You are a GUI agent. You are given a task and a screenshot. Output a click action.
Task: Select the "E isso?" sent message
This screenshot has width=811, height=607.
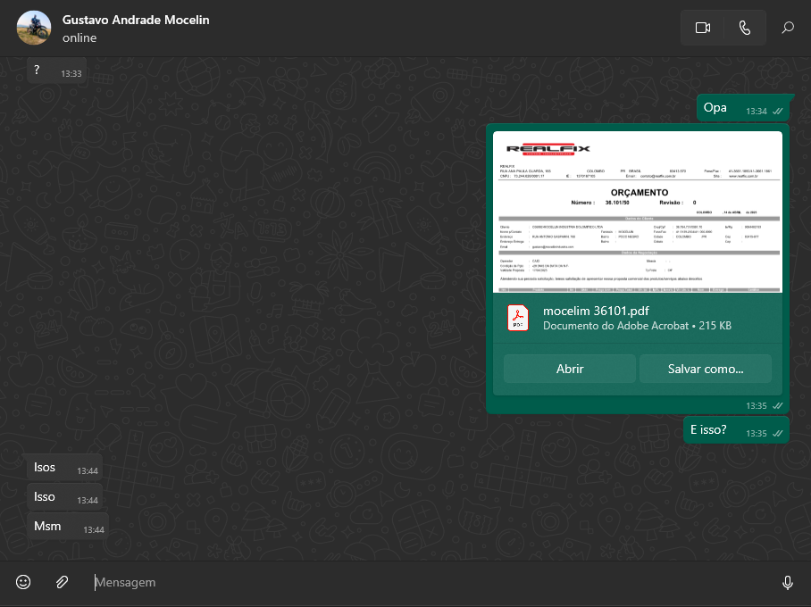[x=708, y=430]
